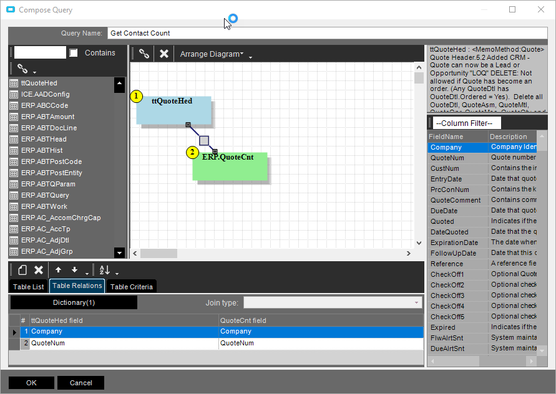This screenshot has height=394, width=556.
Task: Select the CheckOff3 field row
Action: tap(482, 295)
